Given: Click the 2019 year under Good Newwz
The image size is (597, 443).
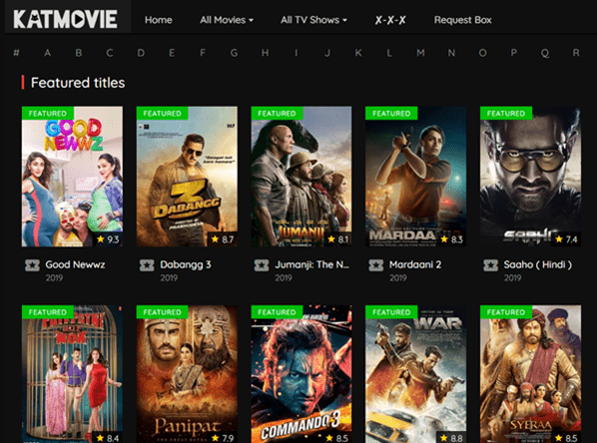Looking at the screenshot, I should point(54,277).
